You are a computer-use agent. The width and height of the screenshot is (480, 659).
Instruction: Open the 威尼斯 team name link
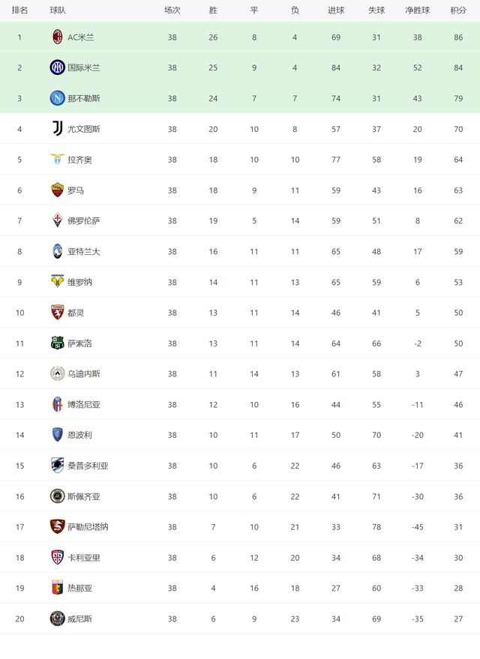(x=79, y=619)
